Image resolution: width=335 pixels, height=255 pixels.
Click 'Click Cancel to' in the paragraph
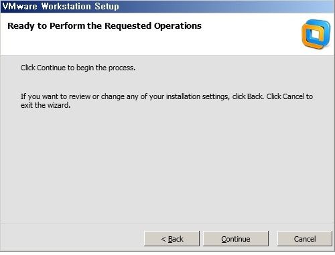coord(289,96)
